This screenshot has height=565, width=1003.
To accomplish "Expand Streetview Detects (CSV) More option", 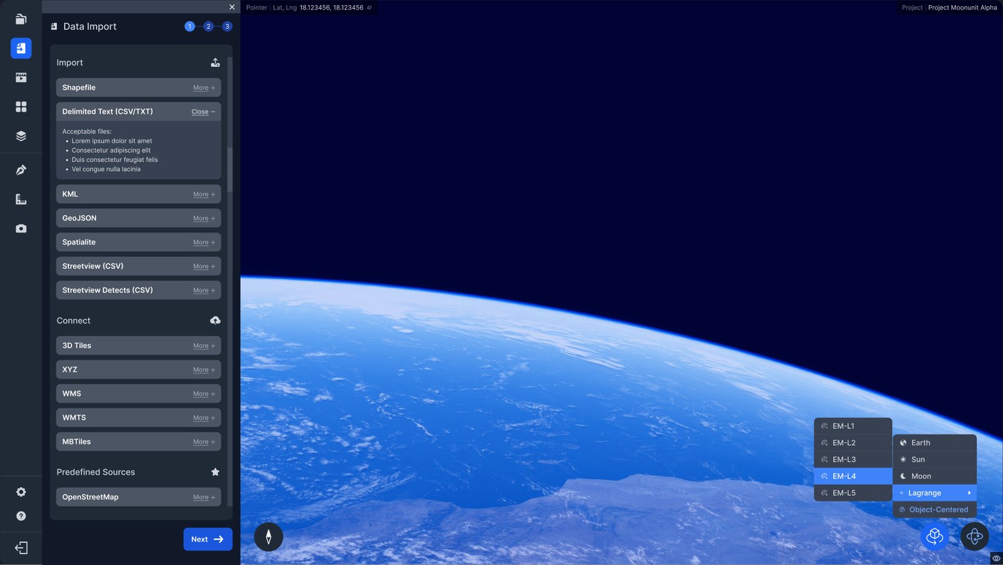I will [204, 290].
